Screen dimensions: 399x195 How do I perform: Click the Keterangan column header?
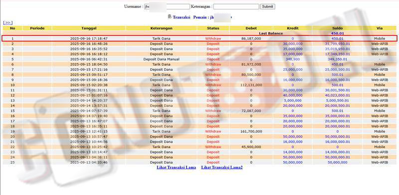(161, 28)
